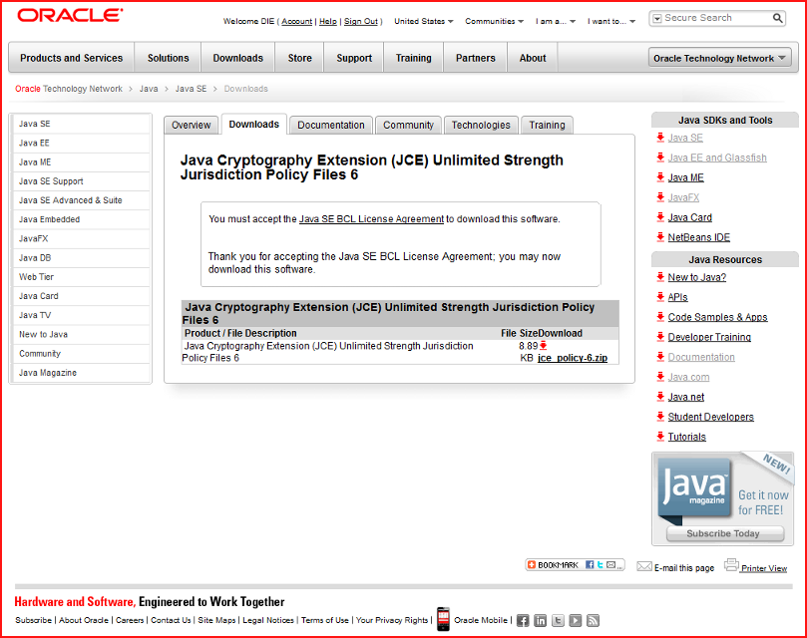Select Java EE in left sidebar
807x638 pixels.
(x=82, y=143)
